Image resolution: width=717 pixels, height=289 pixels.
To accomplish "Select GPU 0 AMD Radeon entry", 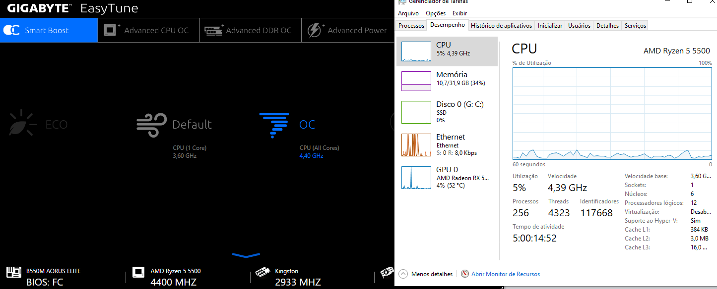I will (447, 177).
